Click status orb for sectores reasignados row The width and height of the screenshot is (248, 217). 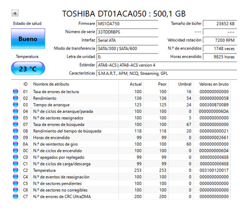(x=15, y=118)
